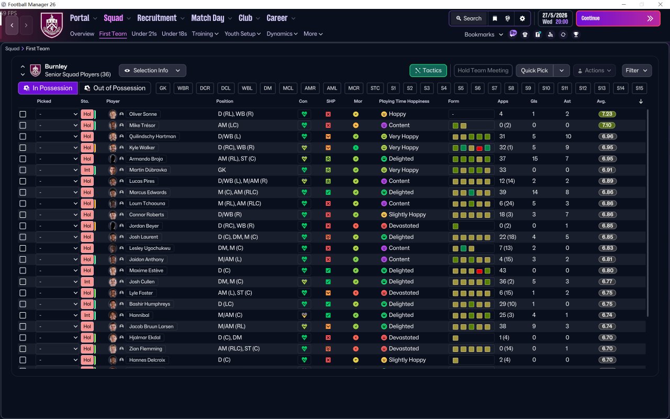Click the shirt icon in the bookmarks bar

point(525,35)
